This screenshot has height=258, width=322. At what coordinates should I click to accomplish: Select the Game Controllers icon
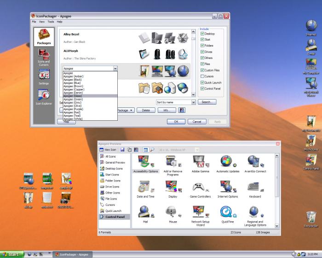pos(201,189)
